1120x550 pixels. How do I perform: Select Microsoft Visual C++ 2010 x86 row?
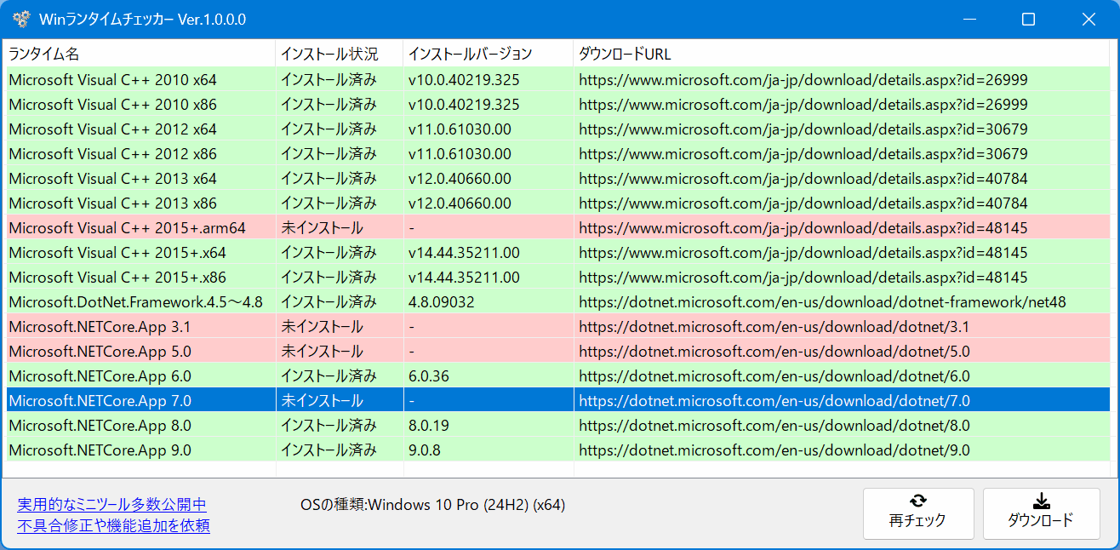(x=557, y=105)
